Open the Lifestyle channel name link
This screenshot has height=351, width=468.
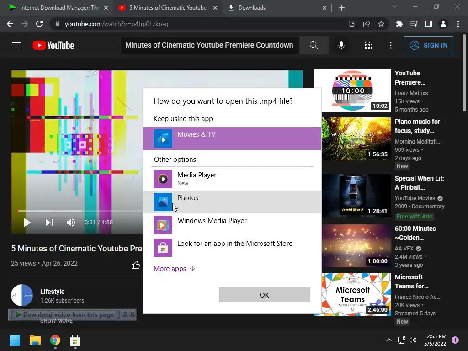click(52, 292)
